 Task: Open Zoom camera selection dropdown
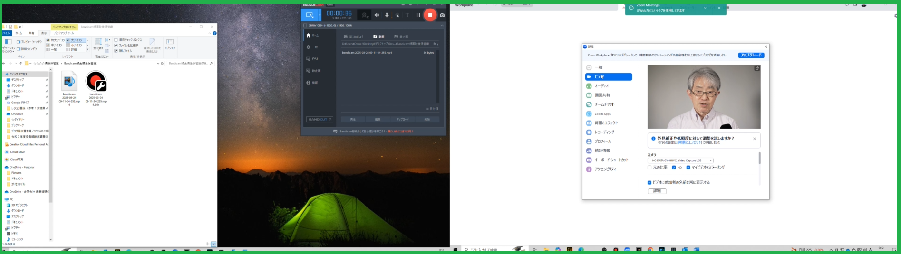click(x=680, y=160)
